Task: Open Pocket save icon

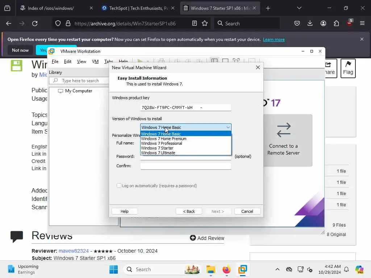Action: (297, 24)
